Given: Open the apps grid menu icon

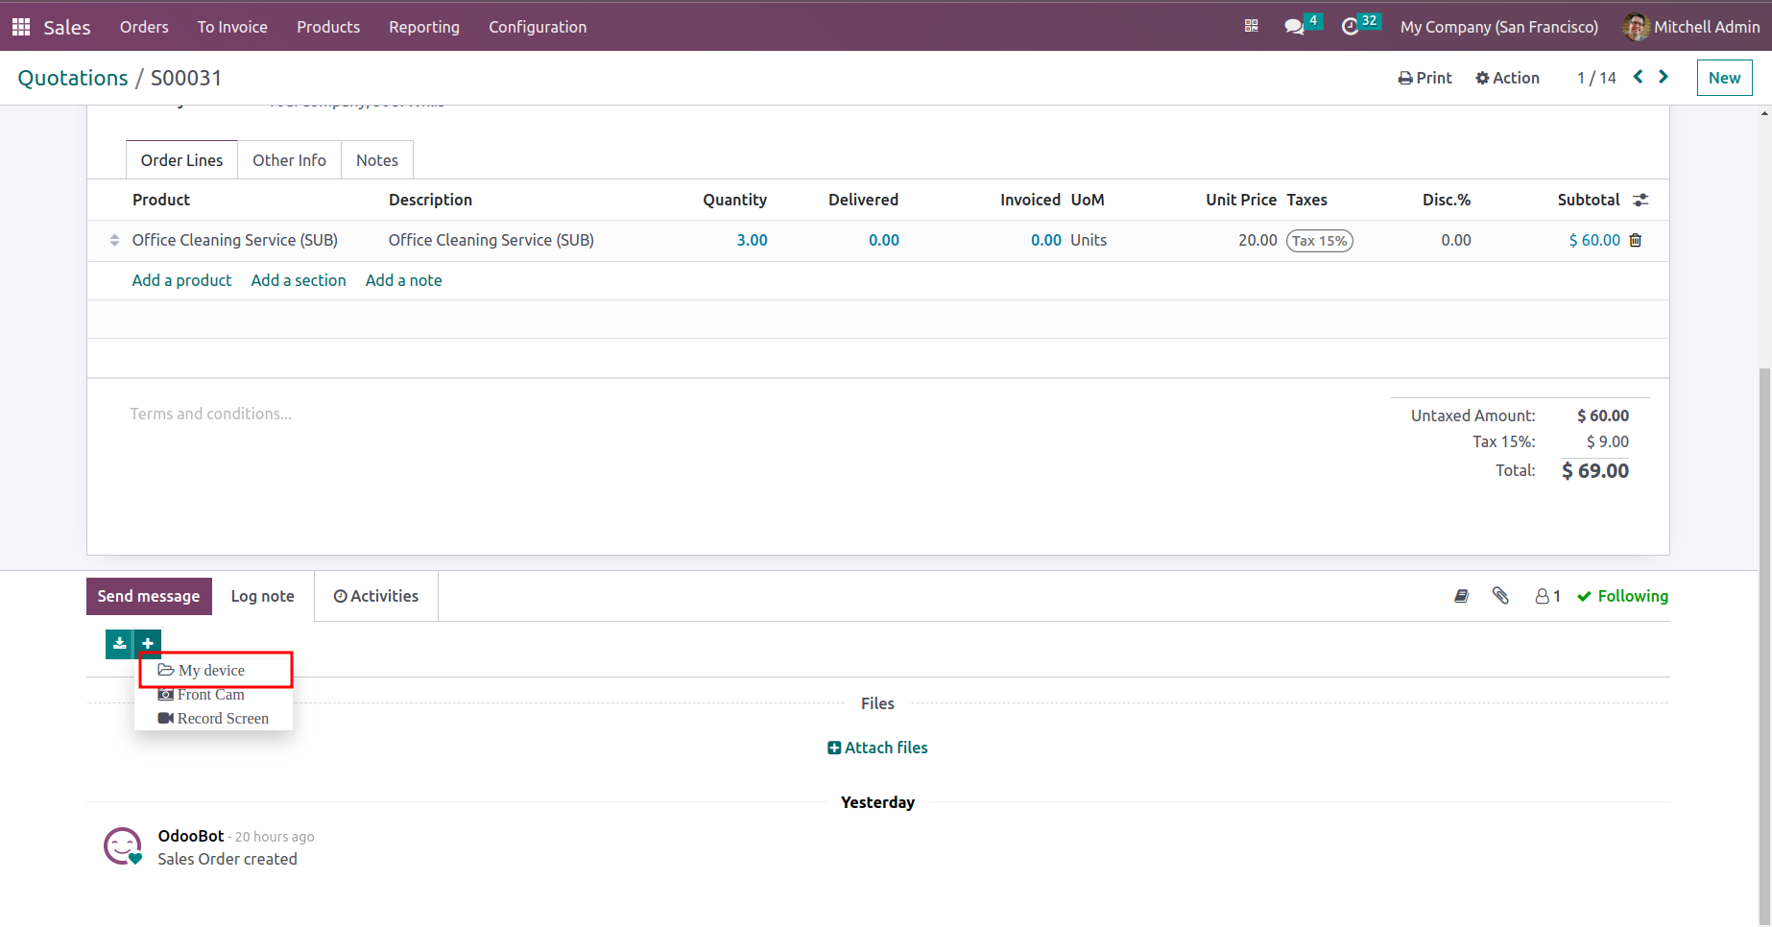Looking at the screenshot, I should (x=21, y=27).
